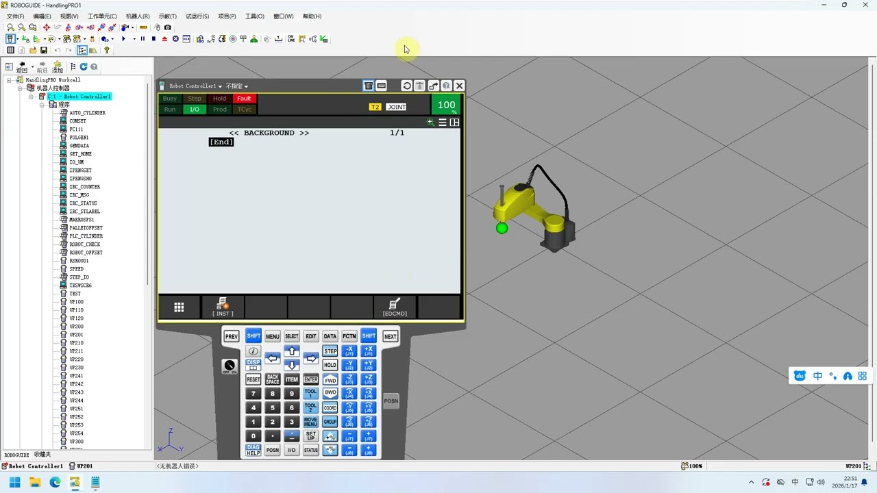Screen dimensions: 877x493
Task: Open the 文件(F) menu
Action: [15, 16]
